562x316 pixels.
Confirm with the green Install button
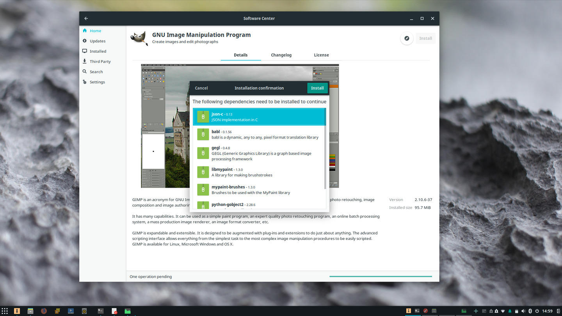pos(317,88)
